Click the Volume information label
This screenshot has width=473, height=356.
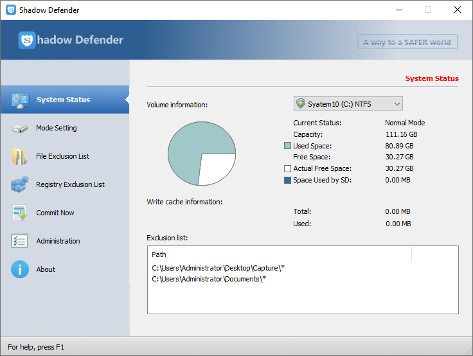point(177,105)
